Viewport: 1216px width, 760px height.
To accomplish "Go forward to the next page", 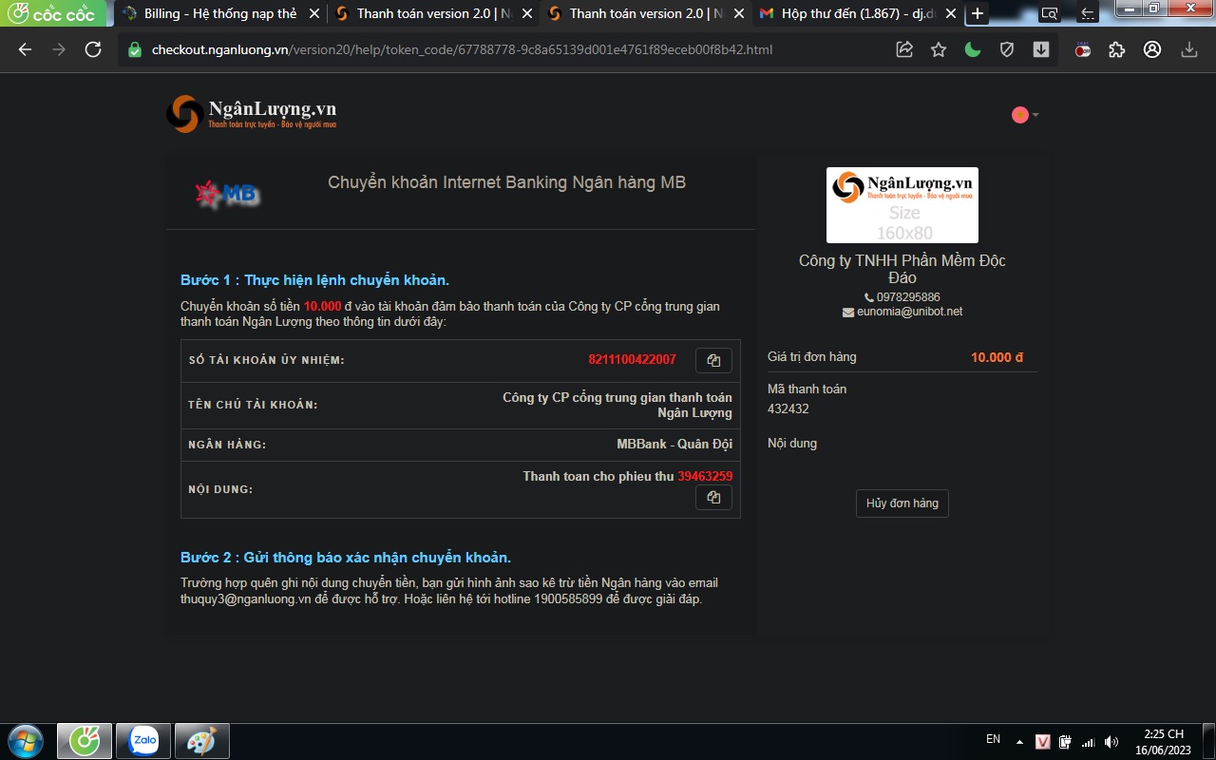I will point(59,49).
